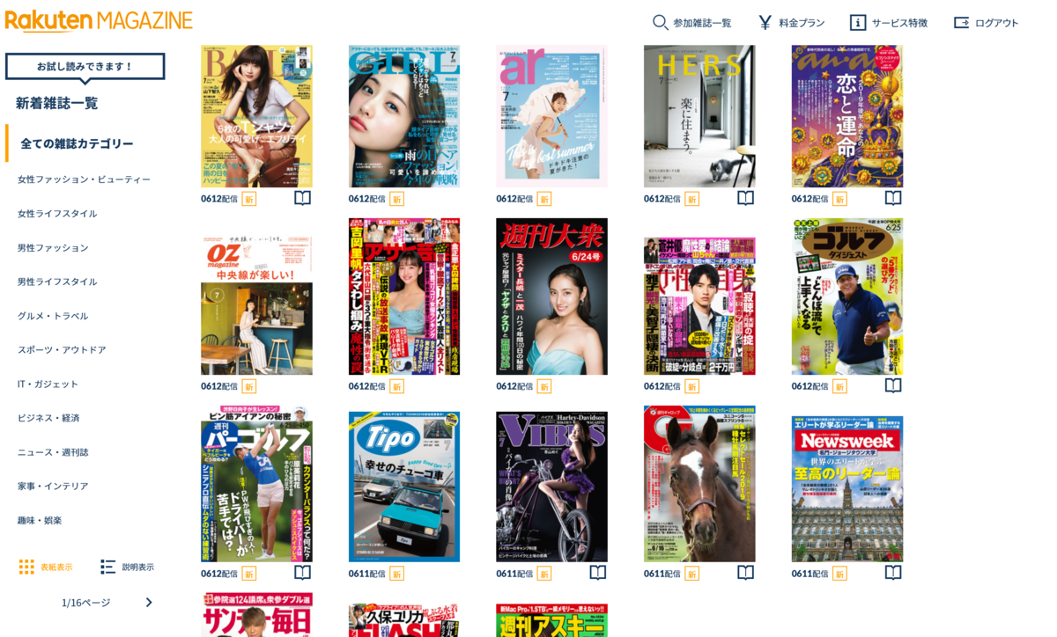Image resolution: width=1057 pixels, height=637 pixels.
Task: Click the yen icon beside 料金プラン
Action: click(765, 22)
